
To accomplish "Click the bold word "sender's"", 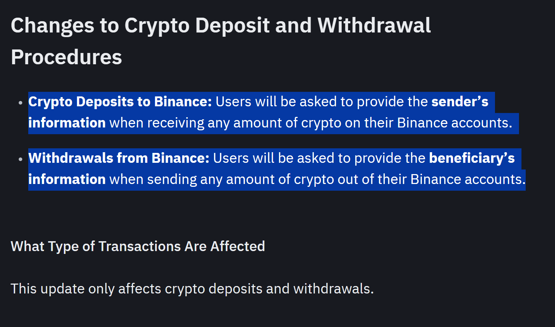I will (x=460, y=102).
